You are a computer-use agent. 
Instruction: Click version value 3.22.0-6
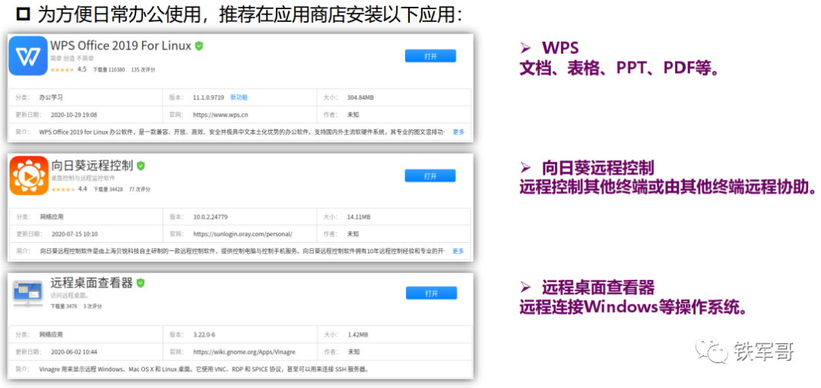pyautogui.click(x=204, y=334)
